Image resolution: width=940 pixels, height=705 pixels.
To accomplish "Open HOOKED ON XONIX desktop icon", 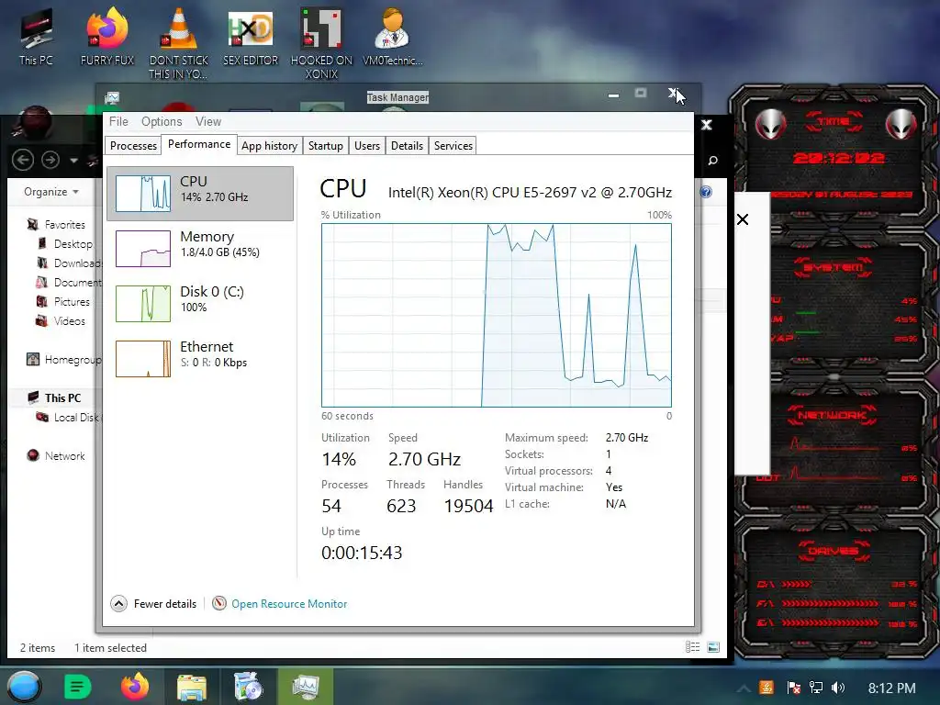I will pos(321,43).
